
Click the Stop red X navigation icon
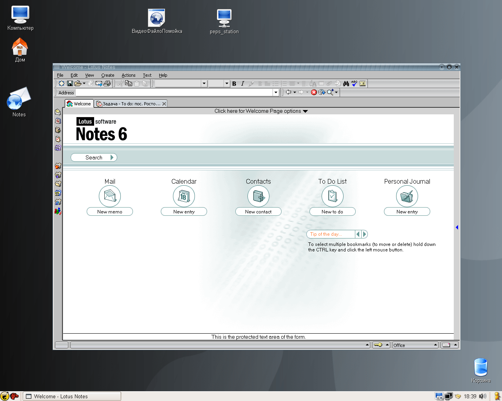pos(314,92)
